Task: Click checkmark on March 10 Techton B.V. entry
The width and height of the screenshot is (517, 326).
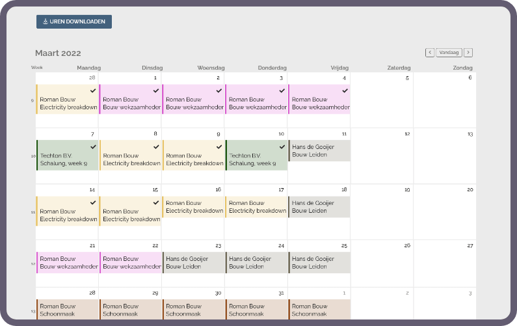Action: [x=282, y=146]
